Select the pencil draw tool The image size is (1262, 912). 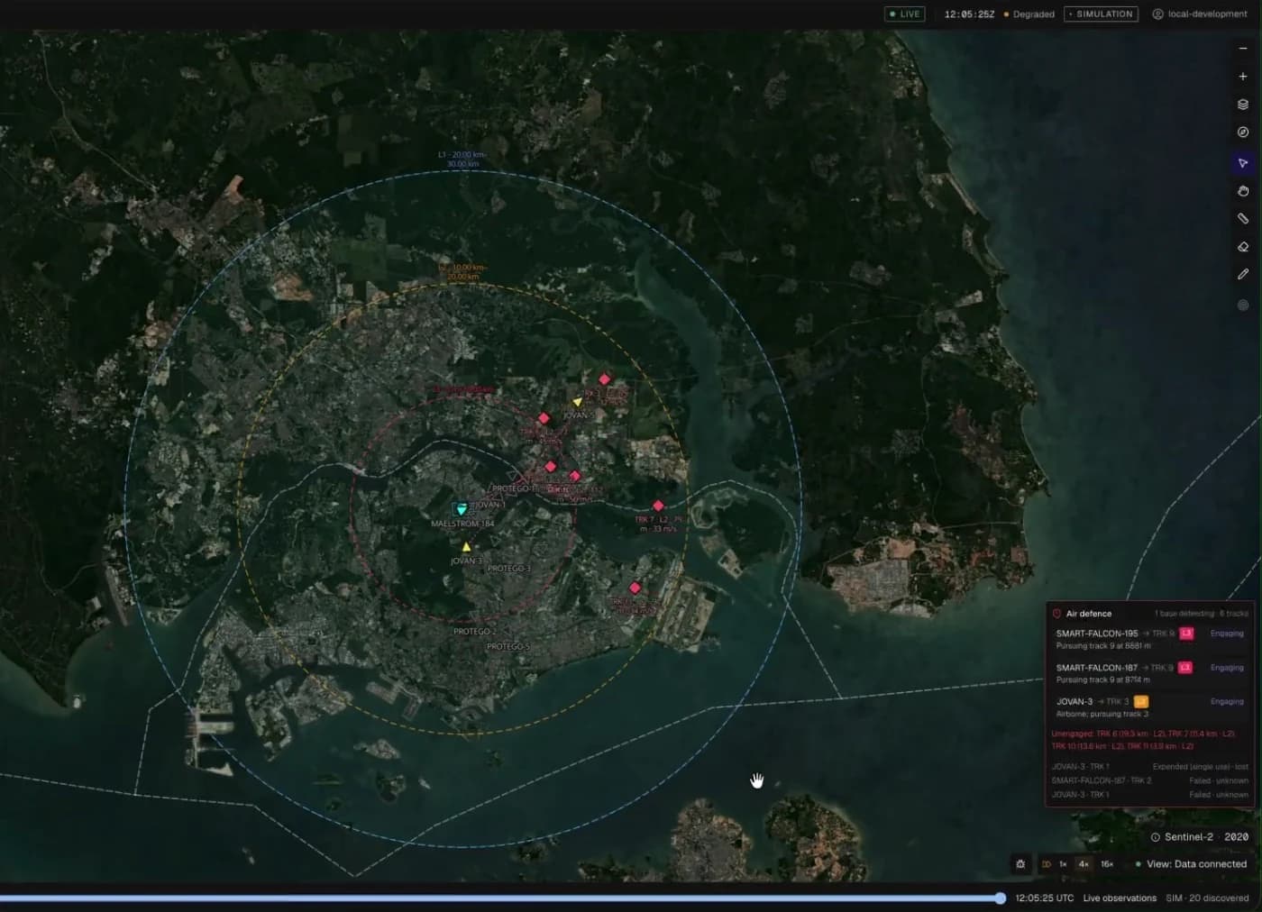coord(1243,274)
